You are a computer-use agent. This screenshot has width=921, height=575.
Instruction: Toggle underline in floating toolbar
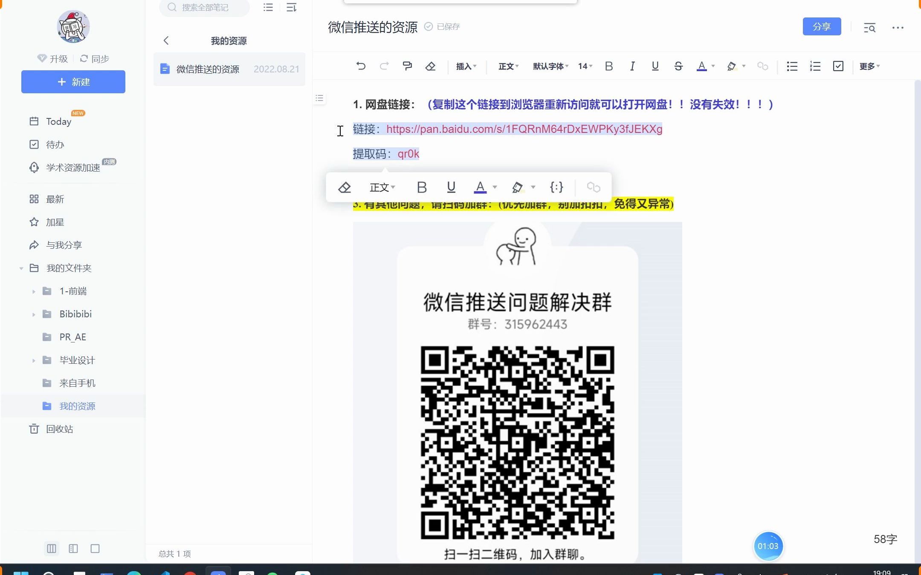pos(451,187)
